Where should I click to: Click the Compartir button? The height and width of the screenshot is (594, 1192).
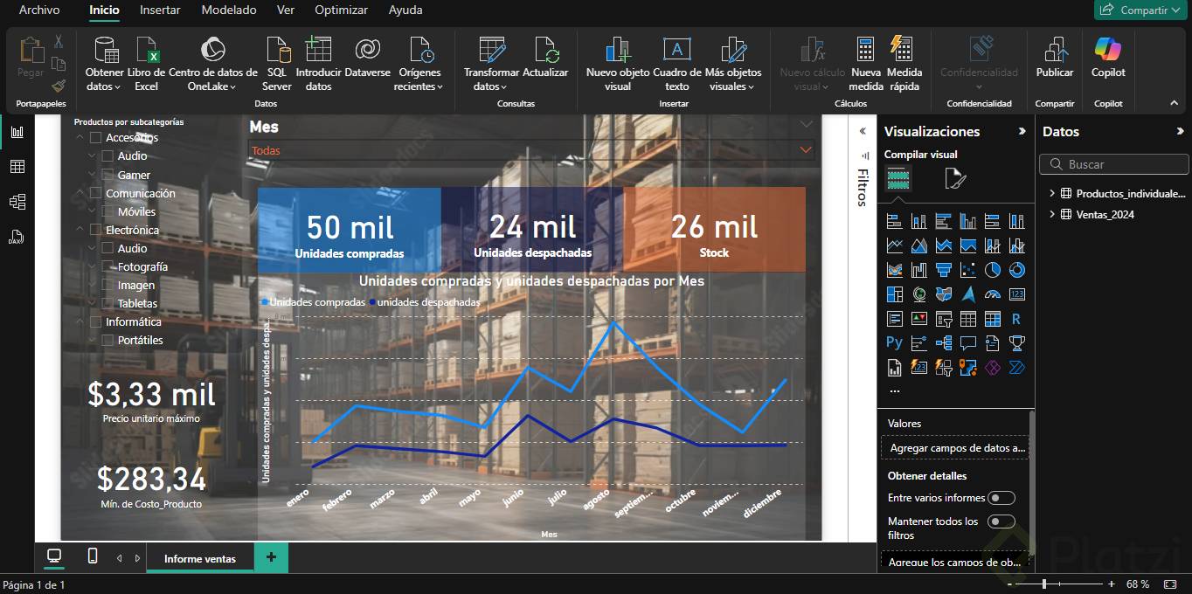[x=1140, y=10]
